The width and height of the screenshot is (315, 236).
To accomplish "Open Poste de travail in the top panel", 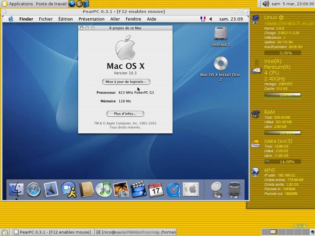I will [51, 4].
